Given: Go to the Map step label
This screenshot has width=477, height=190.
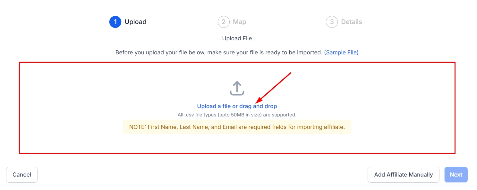Looking at the screenshot, I should (x=239, y=22).
